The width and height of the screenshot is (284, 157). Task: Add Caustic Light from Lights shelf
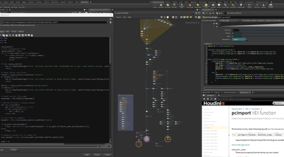[x=225, y=6]
